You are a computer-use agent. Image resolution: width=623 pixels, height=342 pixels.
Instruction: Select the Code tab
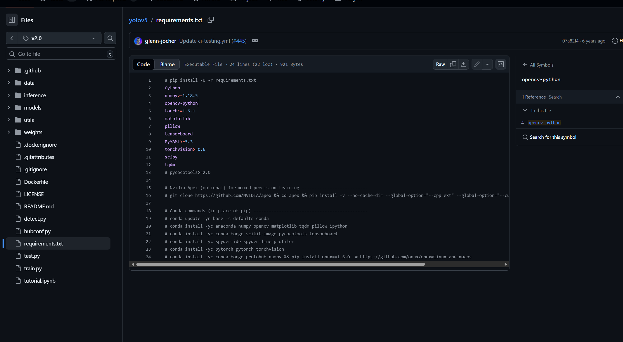pos(143,64)
